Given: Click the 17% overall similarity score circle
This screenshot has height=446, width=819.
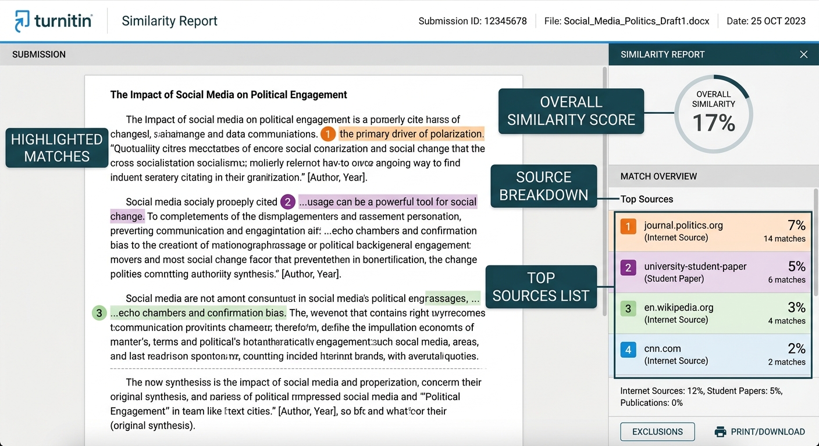Looking at the screenshot, I should (714, 114).
